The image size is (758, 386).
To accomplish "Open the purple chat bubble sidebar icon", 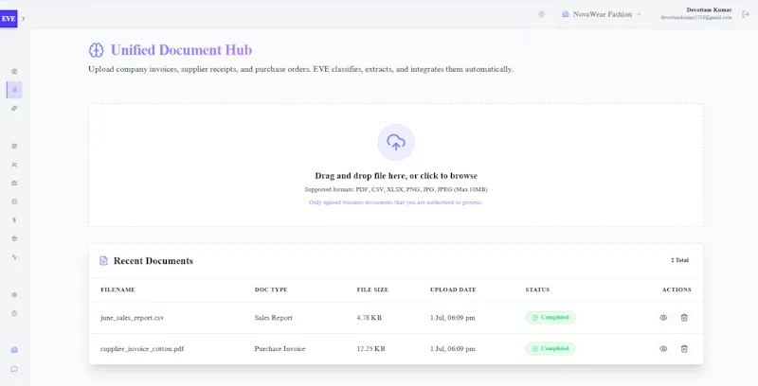I will point(14,369).
